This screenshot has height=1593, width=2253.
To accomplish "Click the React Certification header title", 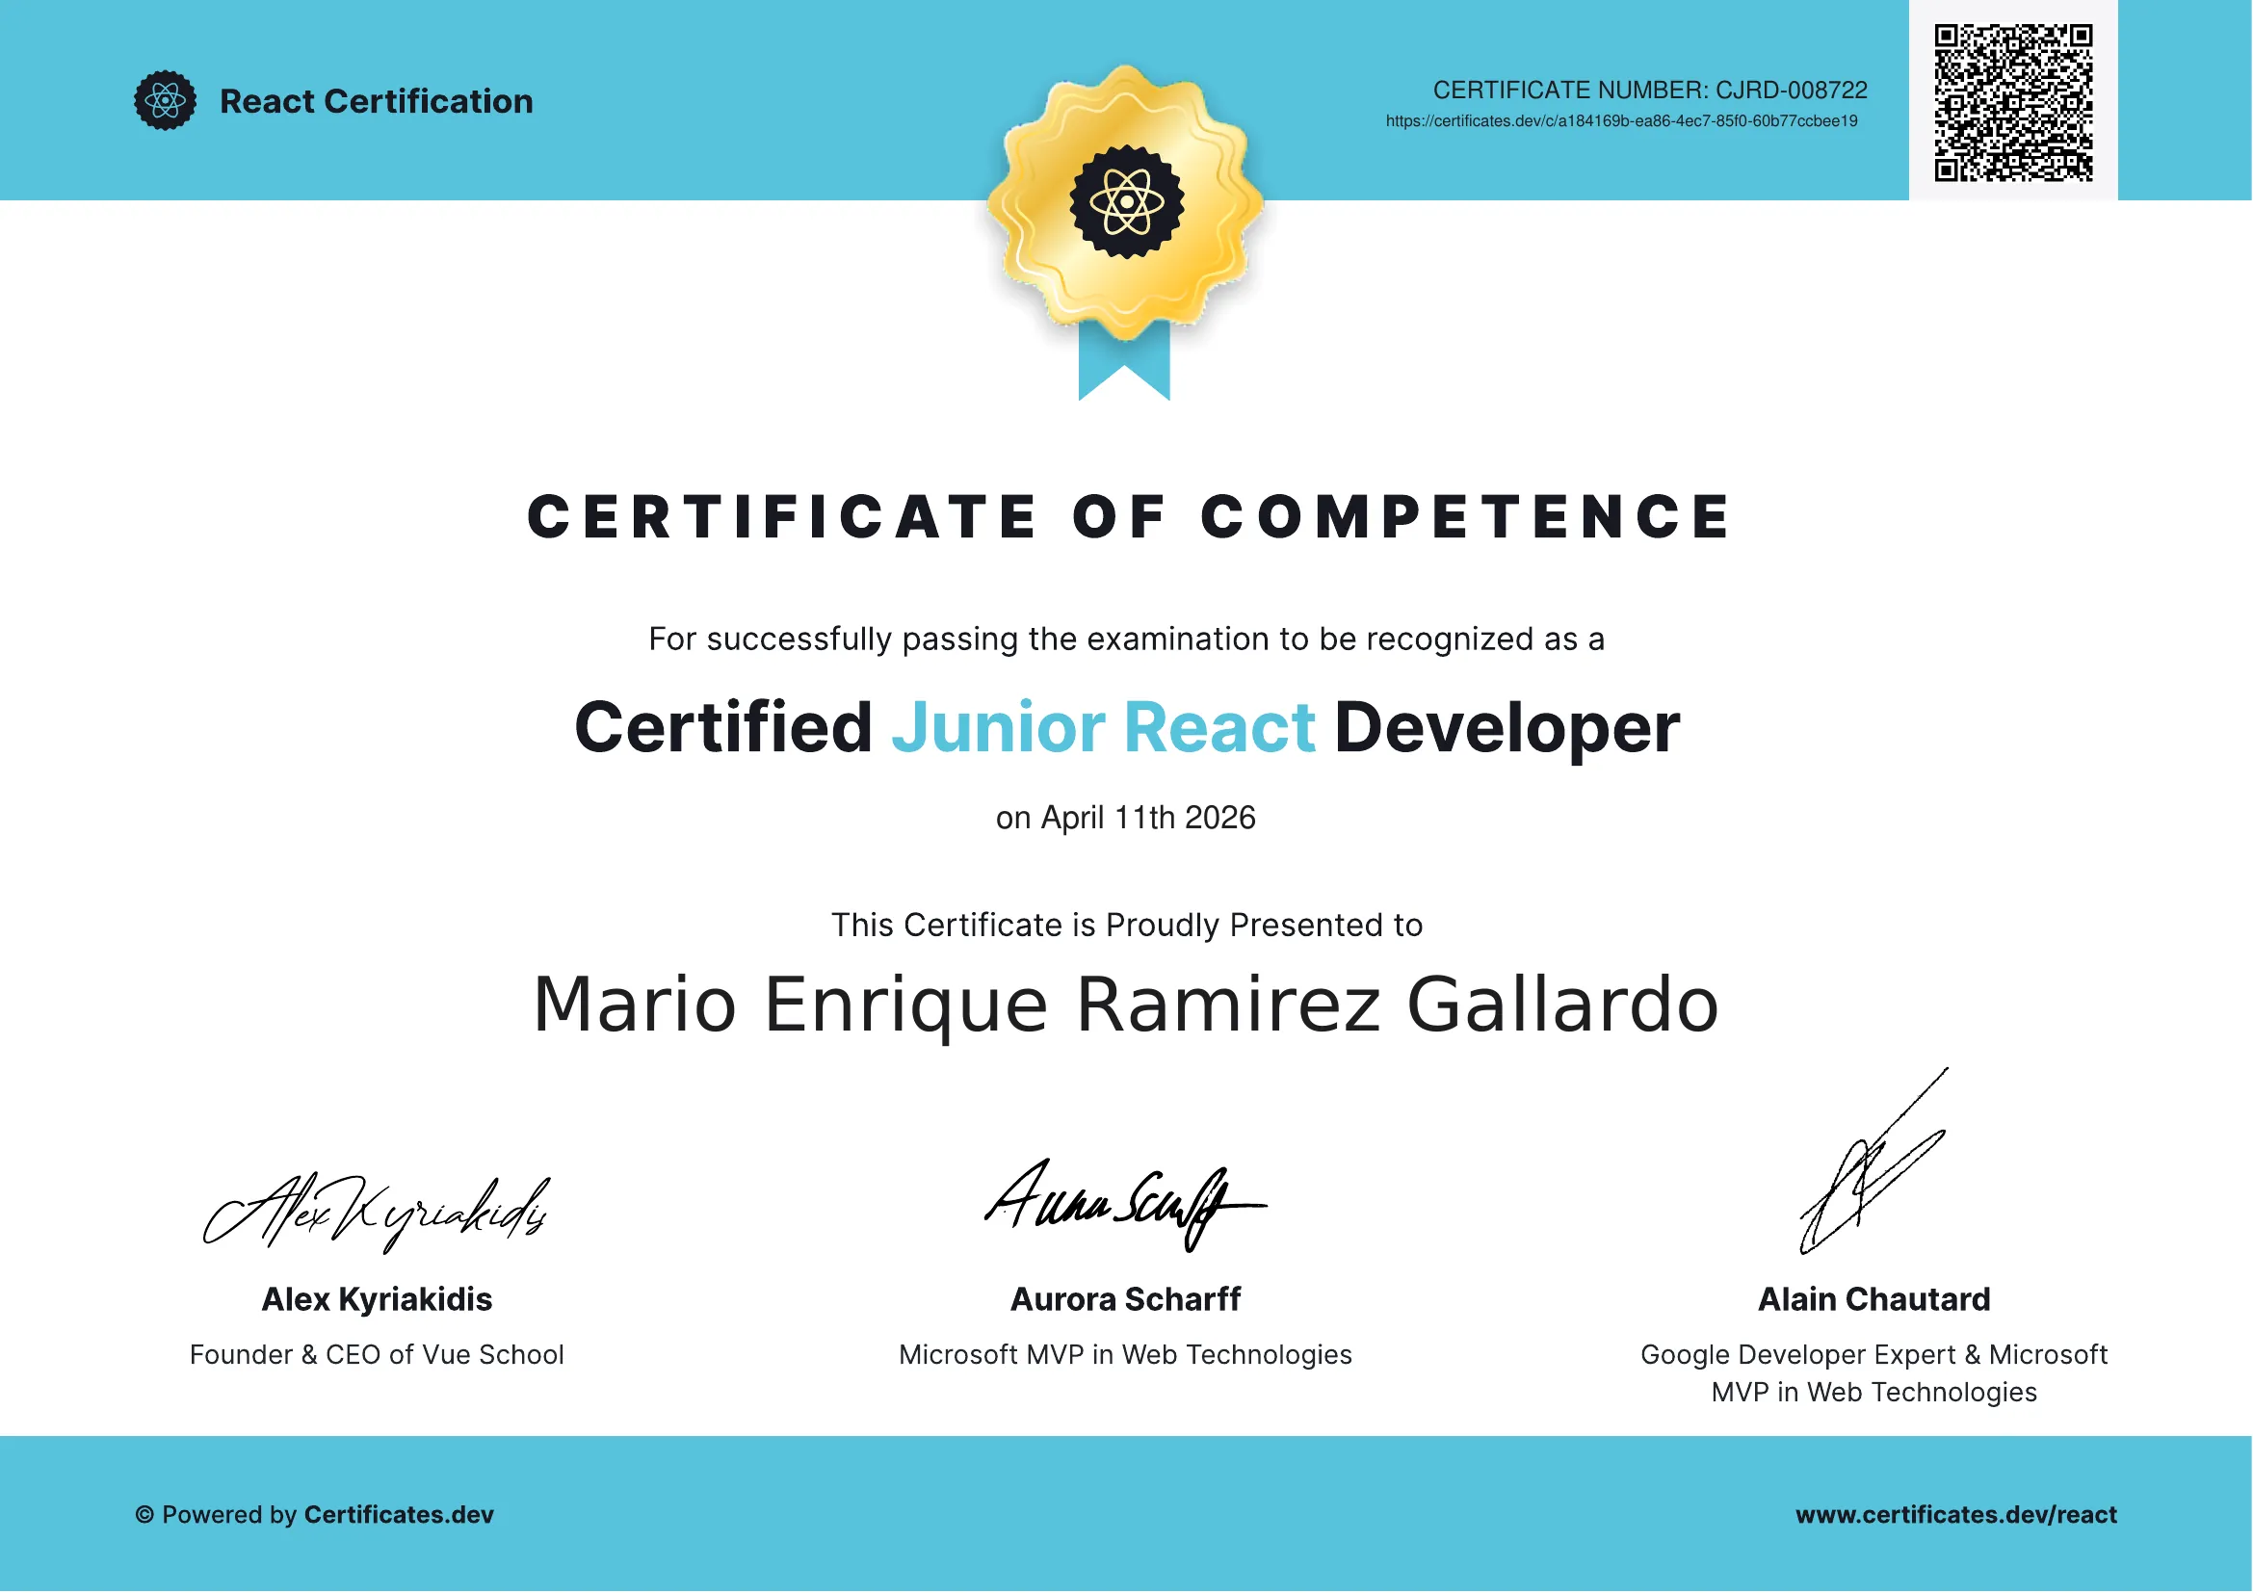I will click(x=377, y=101).
